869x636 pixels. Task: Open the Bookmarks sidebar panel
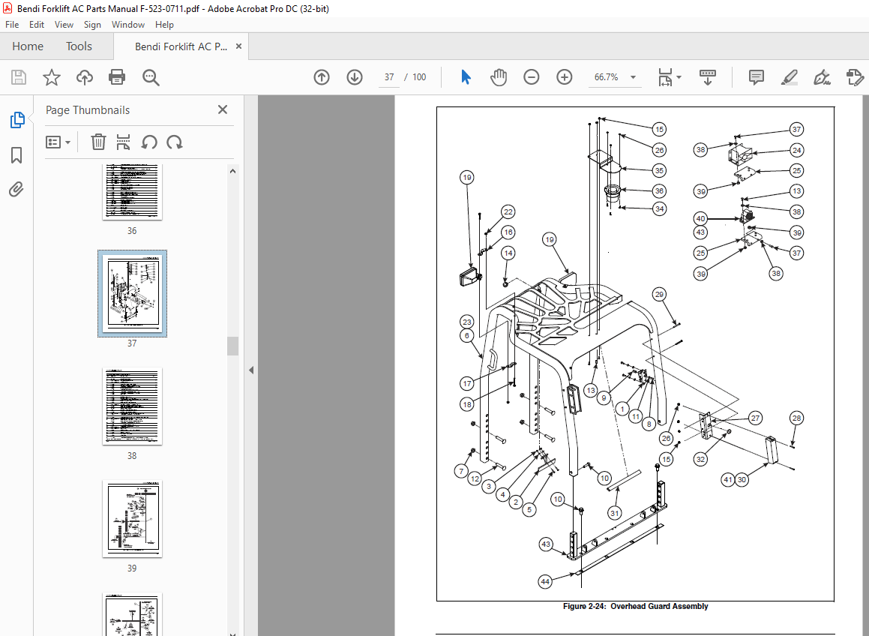16,155
